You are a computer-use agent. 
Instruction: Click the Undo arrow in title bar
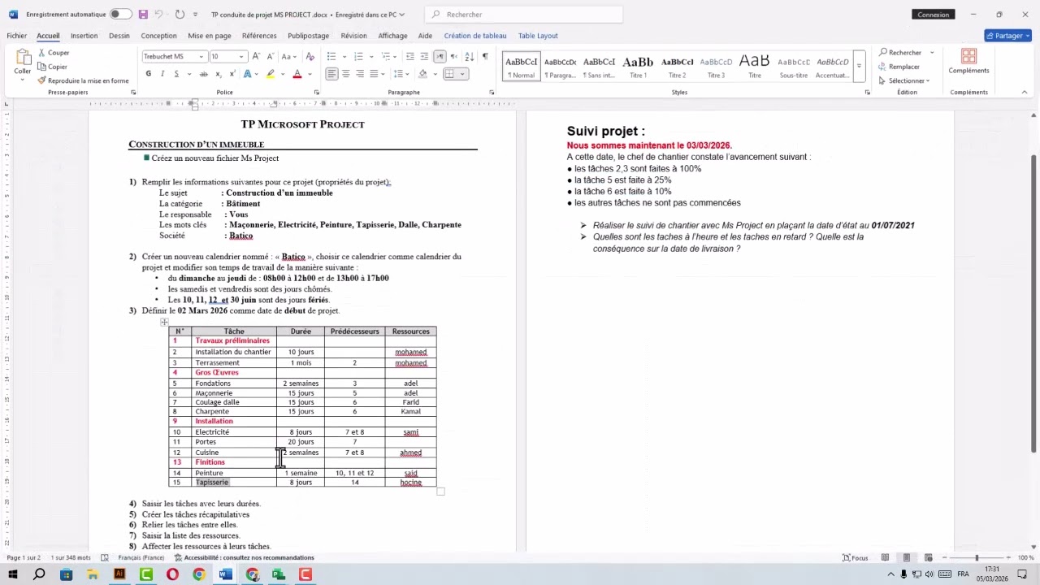pos(159,15)
